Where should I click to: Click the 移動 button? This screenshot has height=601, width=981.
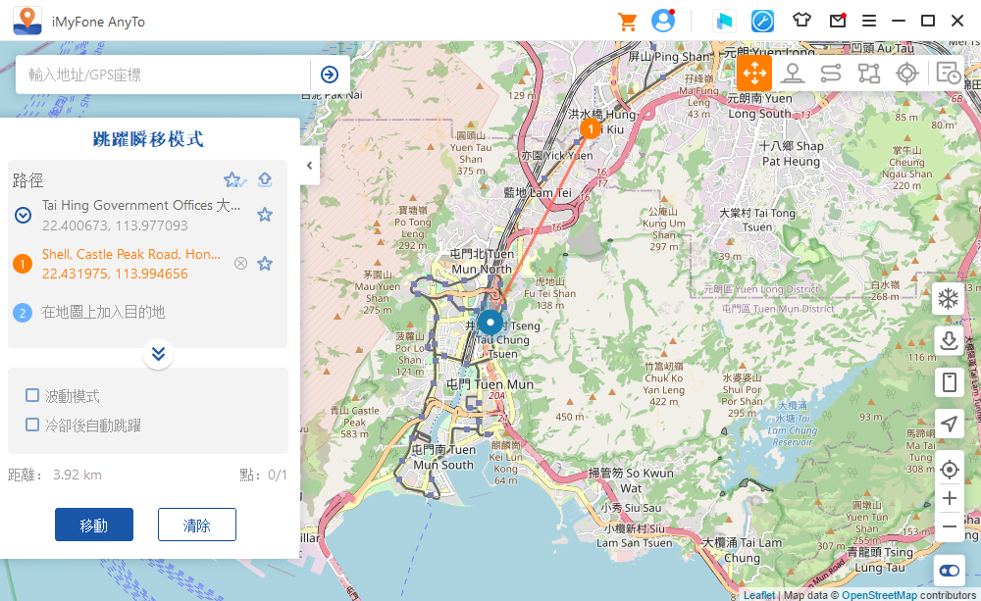94,525
